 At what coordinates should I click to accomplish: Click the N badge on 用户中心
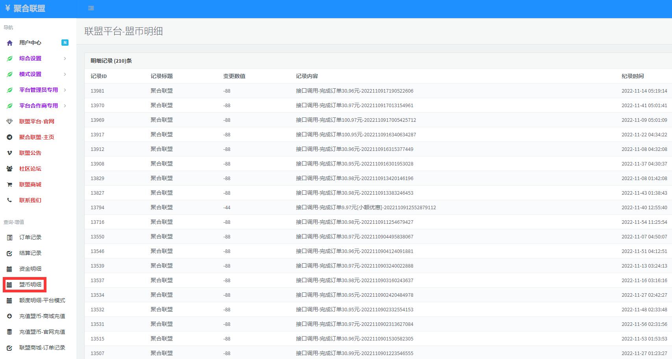tap(65, 43)
